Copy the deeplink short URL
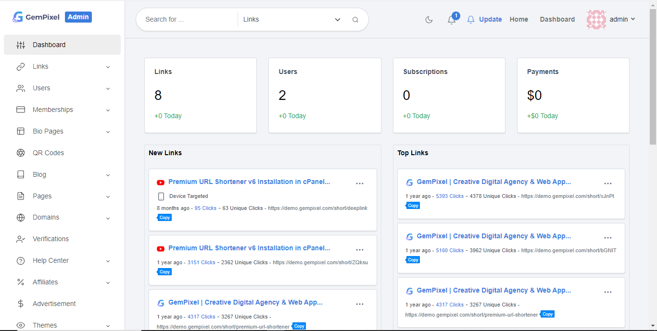The image size is (657, 331). [x=165, y=218]
